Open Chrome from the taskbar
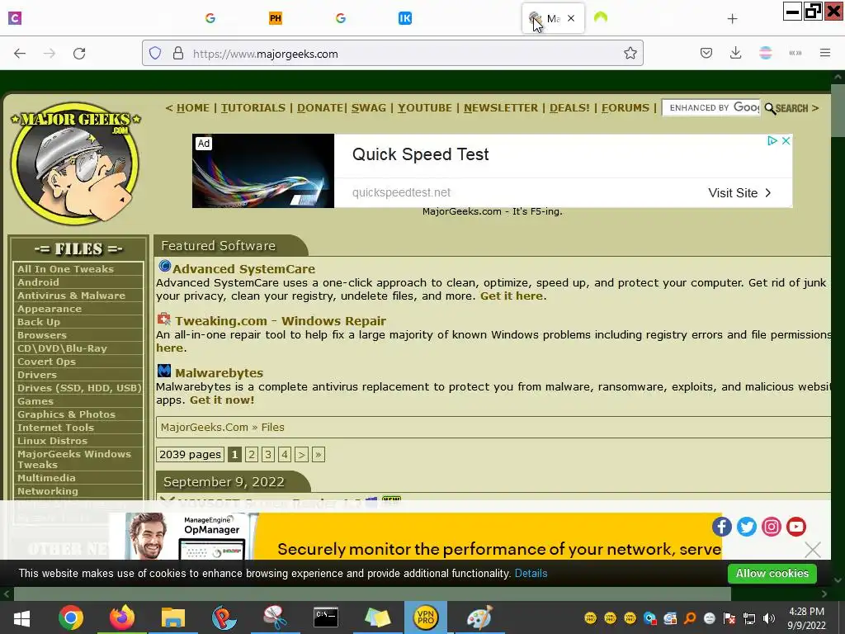The width and height of the screenshot is (845, 634). [71, 617]
